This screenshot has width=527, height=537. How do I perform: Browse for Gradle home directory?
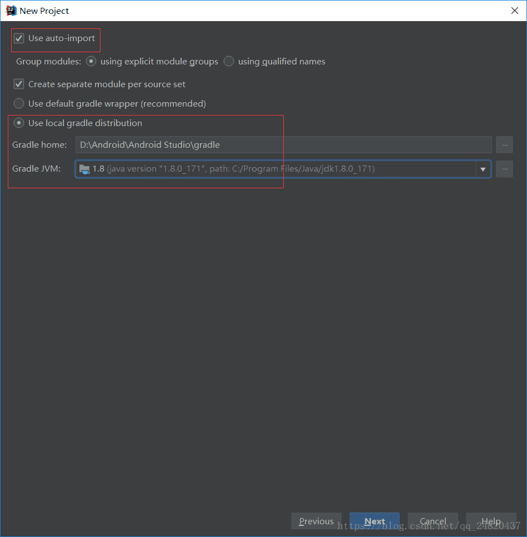(x=504, y=144)
